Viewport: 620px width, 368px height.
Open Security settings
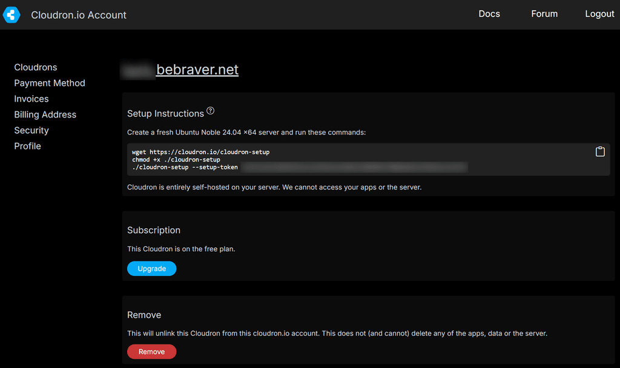[31, 130]
